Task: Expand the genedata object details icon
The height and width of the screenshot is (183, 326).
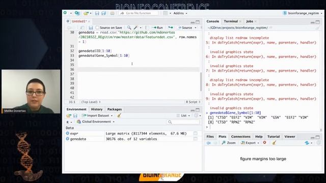Action: click(x=67, y=139)
